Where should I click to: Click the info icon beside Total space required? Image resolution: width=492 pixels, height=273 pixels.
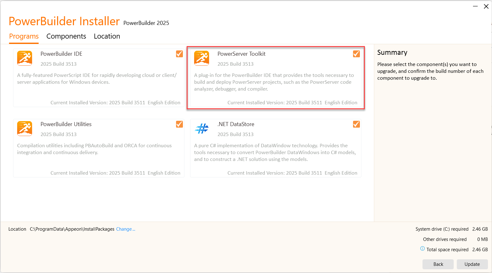point(423,249)
